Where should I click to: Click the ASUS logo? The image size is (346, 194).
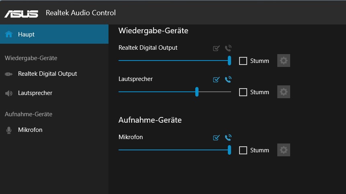(21, 13)
